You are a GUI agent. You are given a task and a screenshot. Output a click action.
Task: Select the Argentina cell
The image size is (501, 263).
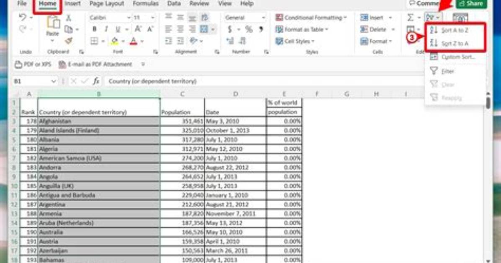[99, 204]
